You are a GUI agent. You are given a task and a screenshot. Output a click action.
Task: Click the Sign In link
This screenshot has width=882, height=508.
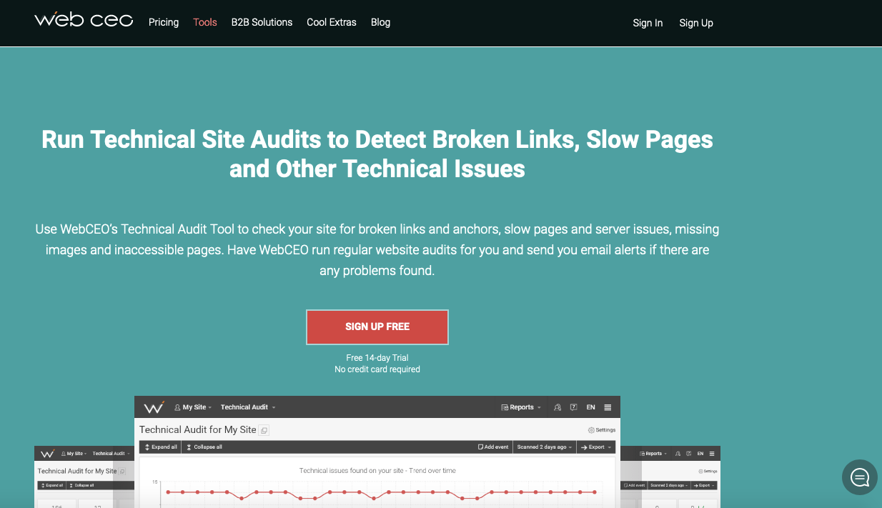tap(648, 23)
